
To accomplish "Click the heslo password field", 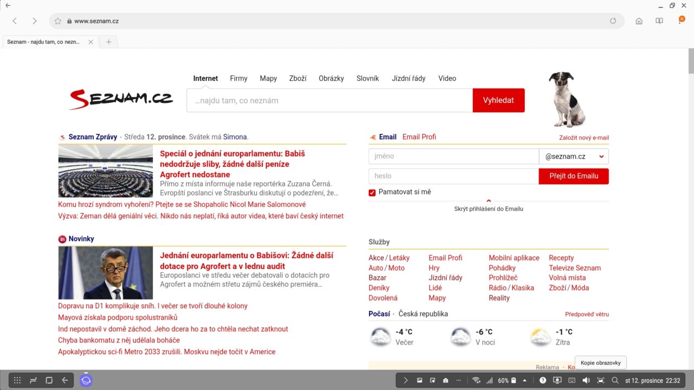I will pos(454,176).
